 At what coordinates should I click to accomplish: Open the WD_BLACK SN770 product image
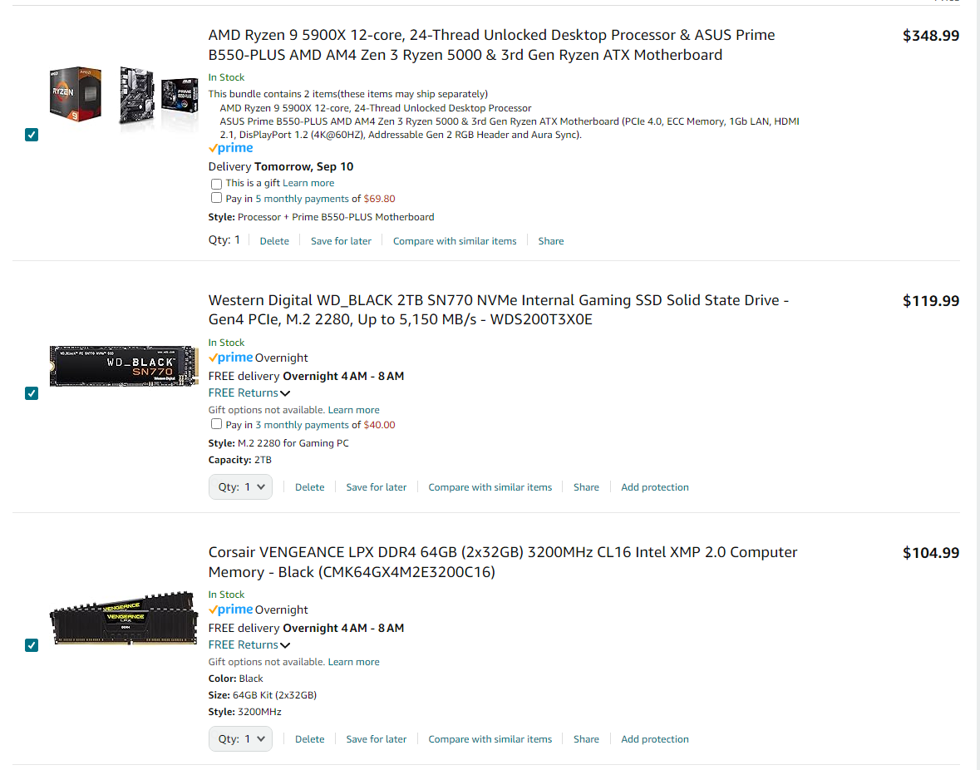pos(124,366)
